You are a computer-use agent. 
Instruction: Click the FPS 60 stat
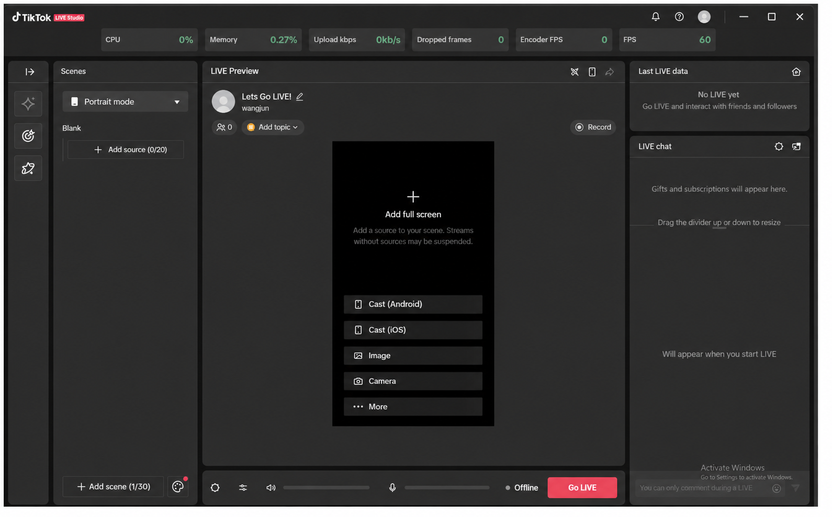coord(667,40)
